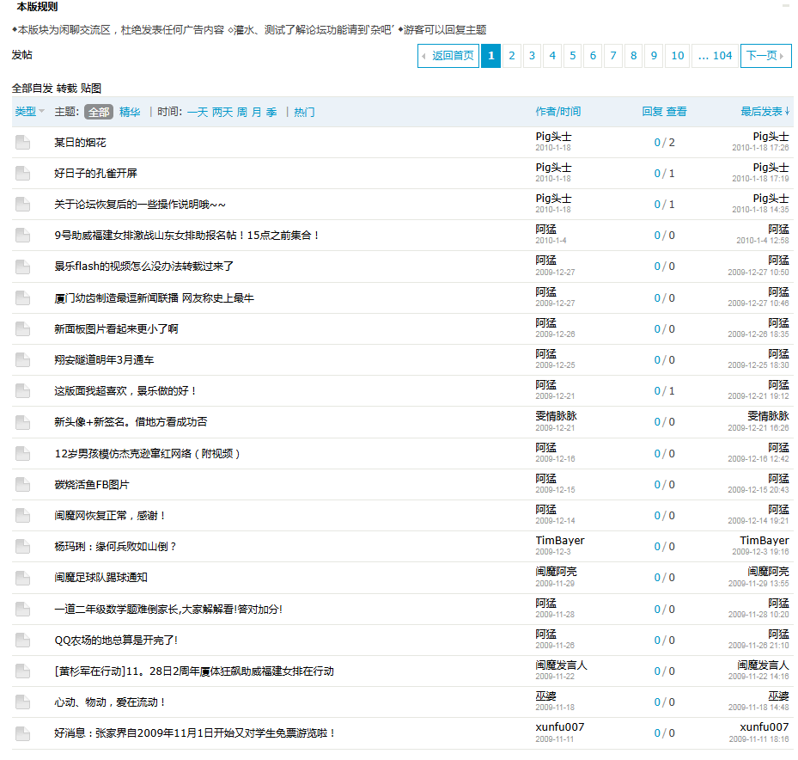This screenshot has width=798, height=760.
Task: Click the thread icon beside 好消息：张家界 post
Action: (22, 733)
